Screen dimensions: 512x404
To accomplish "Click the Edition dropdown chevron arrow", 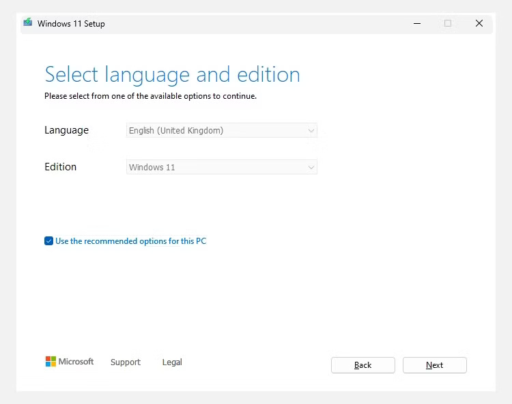I will point(311,167).
